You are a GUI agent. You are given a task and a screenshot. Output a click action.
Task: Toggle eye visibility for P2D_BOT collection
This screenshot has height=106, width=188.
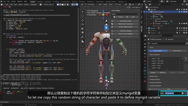click(x=182, y=9)
